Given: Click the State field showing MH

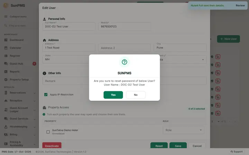Looking at the screenshot, I should point(66,60).
